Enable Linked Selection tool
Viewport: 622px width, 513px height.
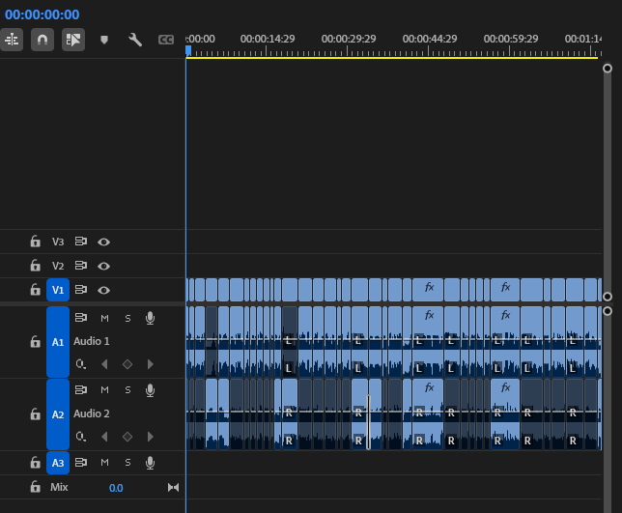click(x=73, y=40)
